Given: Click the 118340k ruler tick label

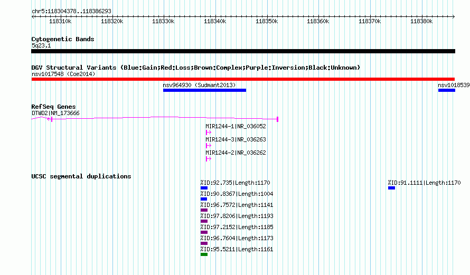Looking at the screenshot, I should [215, 21].
